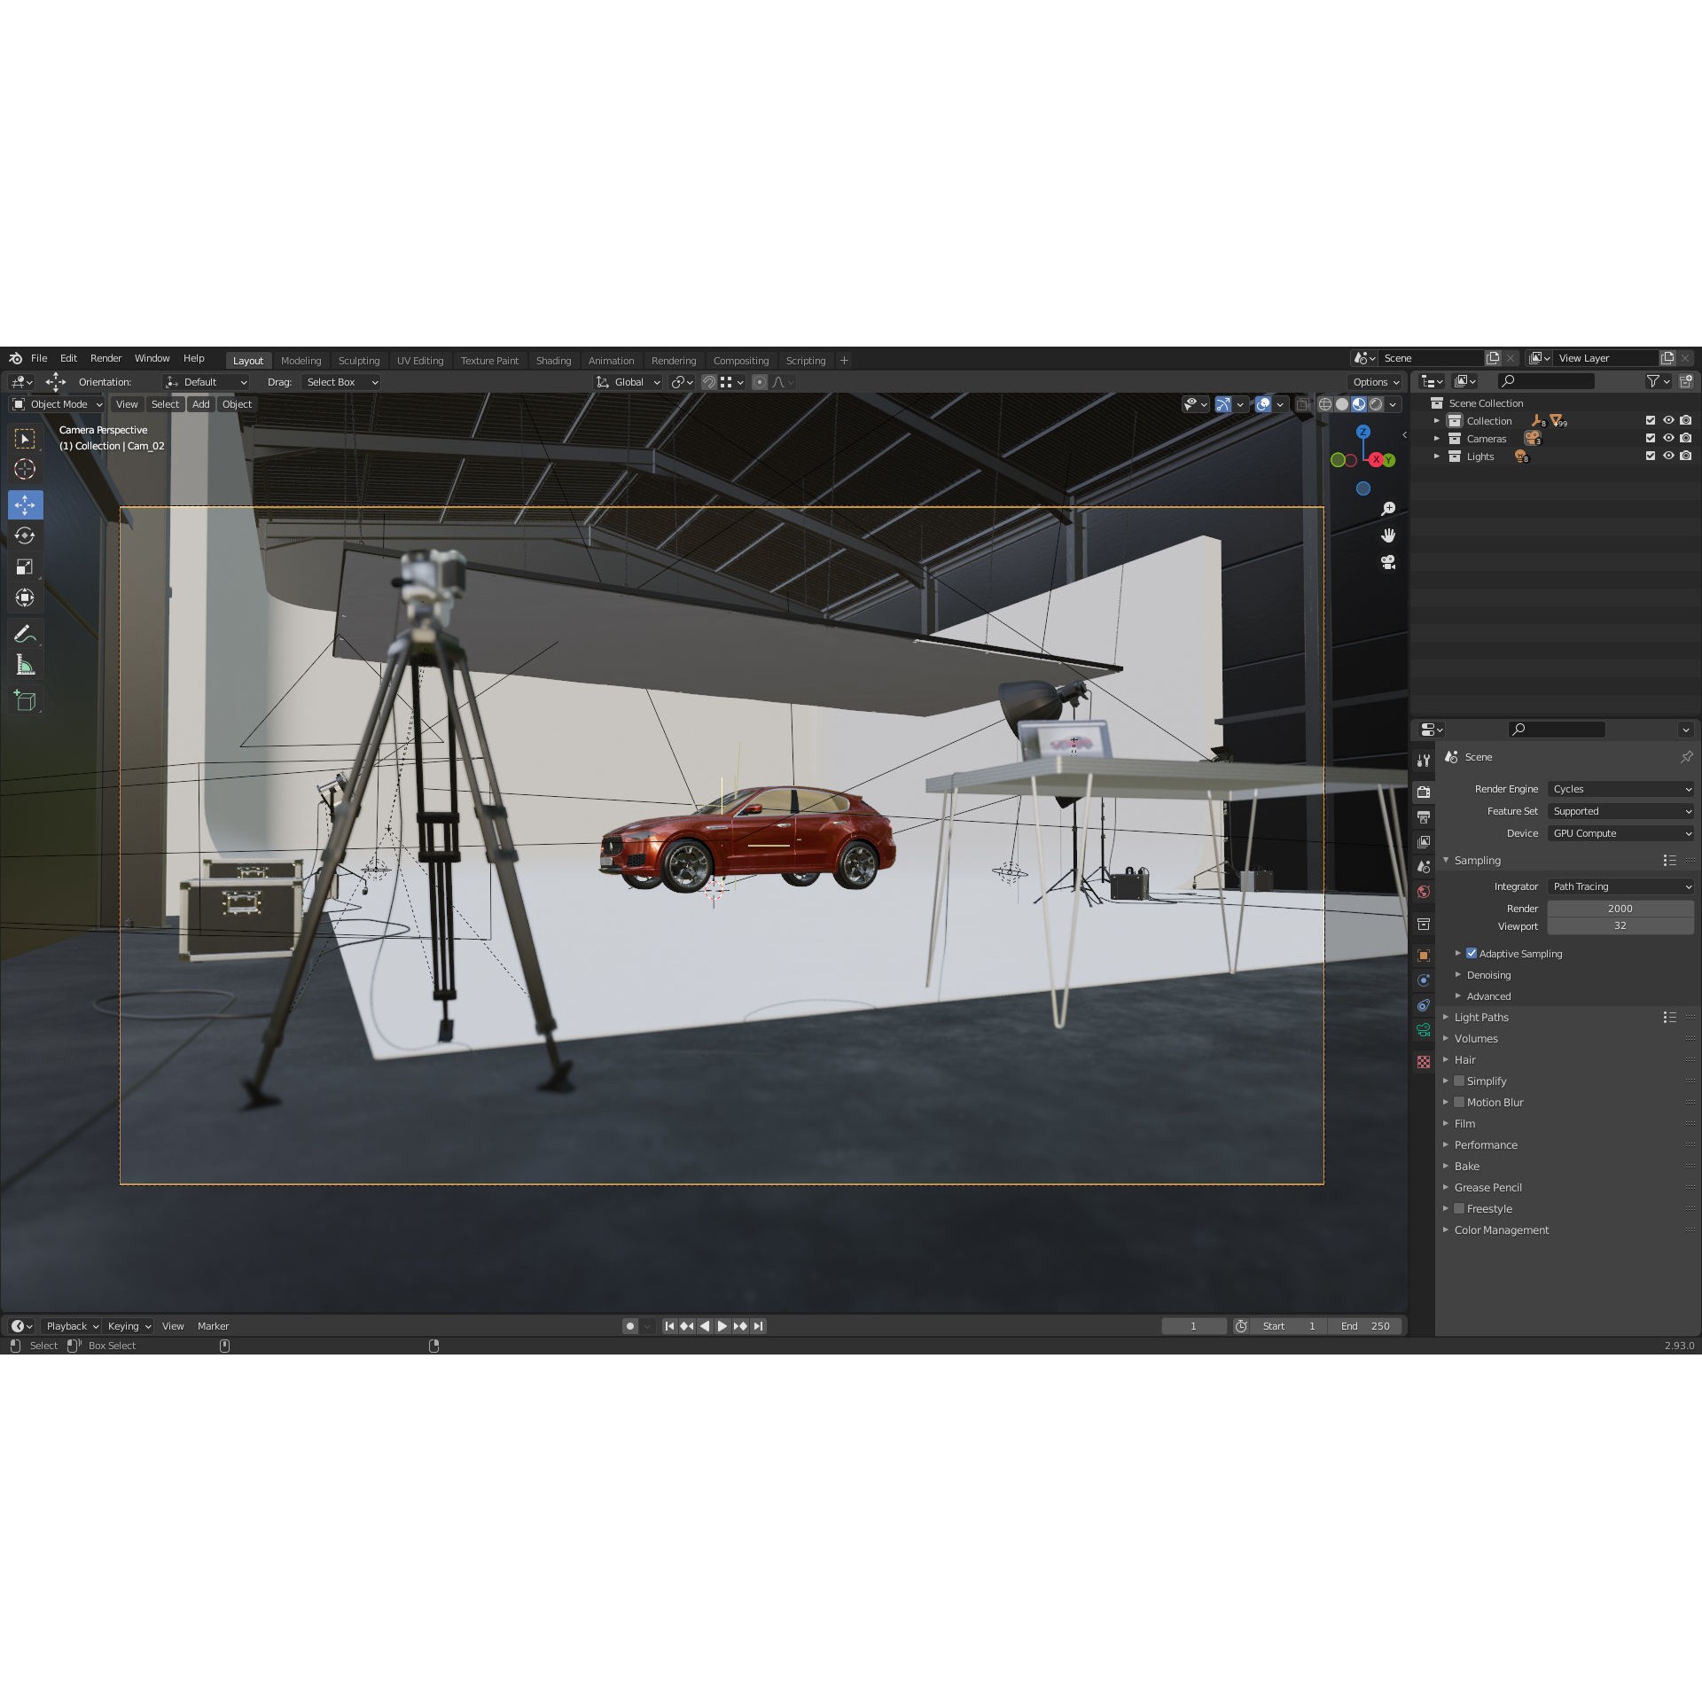
Task: Uncheck Adaptive Sampling
Action: [x=1472, y=953]
